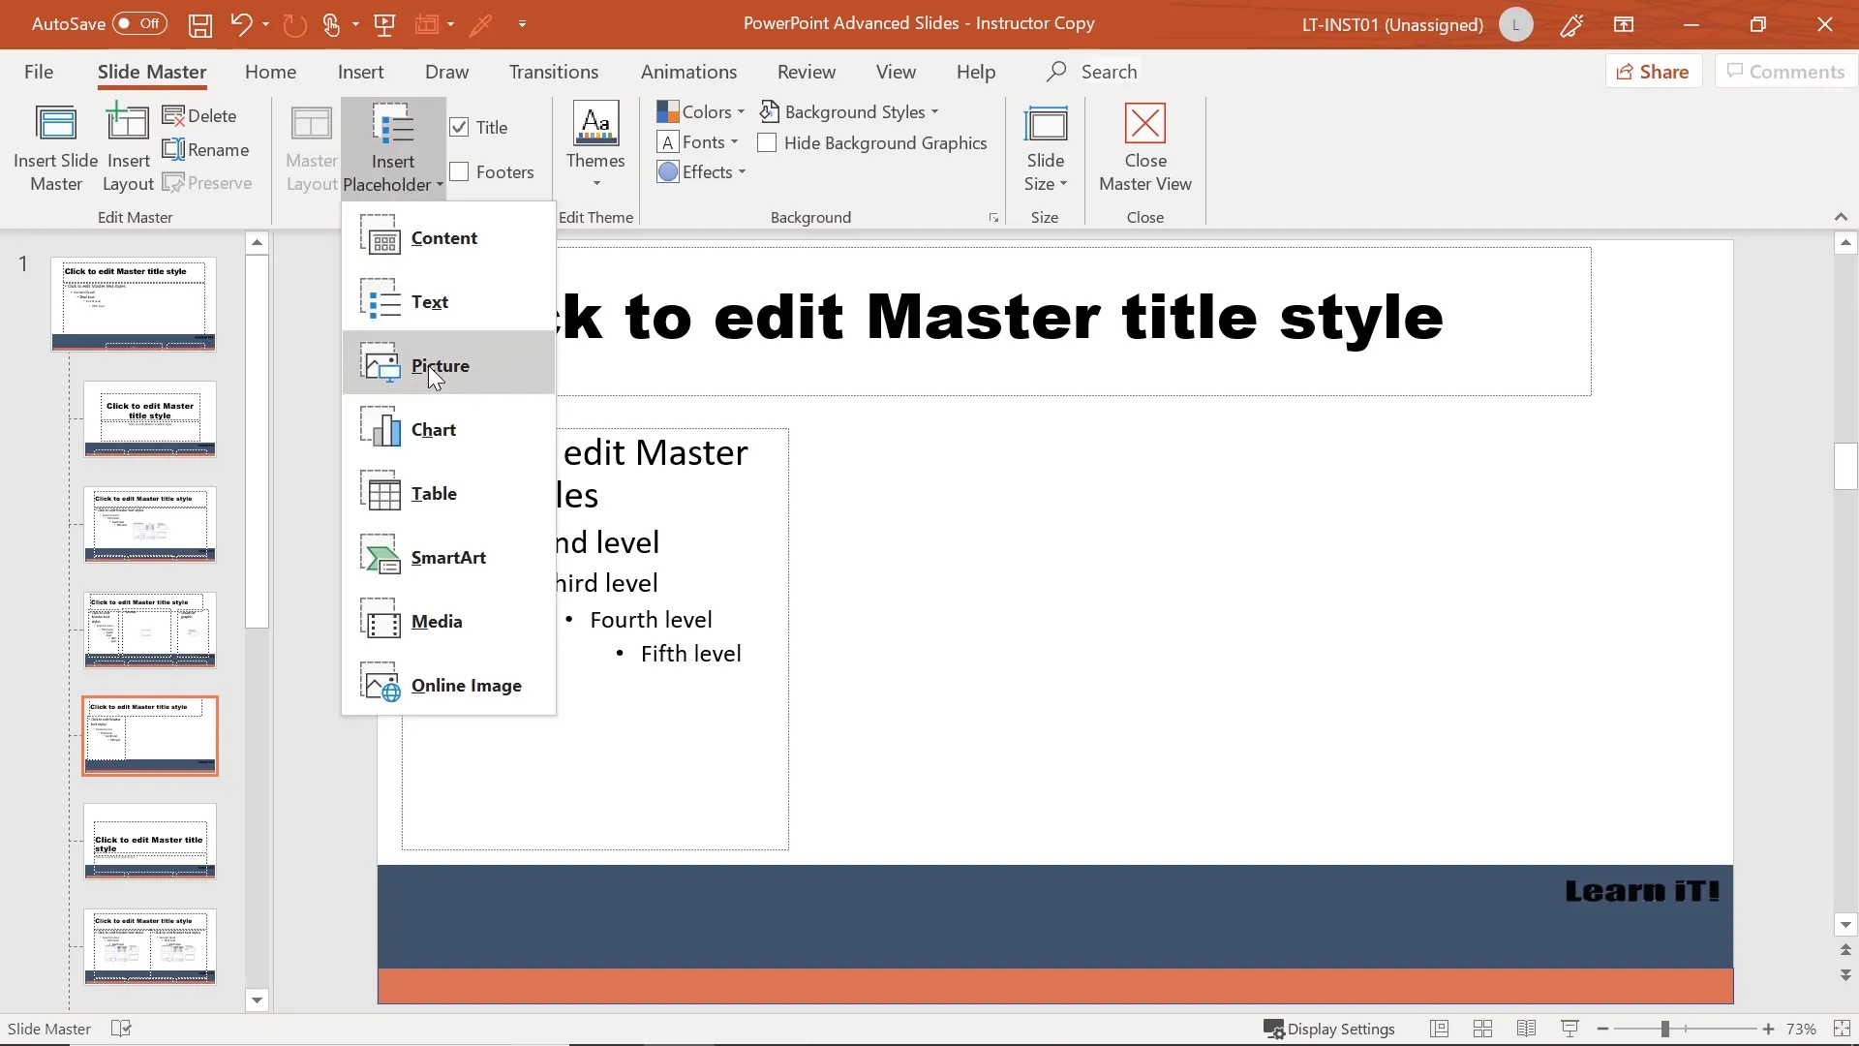The width and height of the screenshot is (1859, 1046).
Task: Click Display Settings in status bar
Action: point(1329,1029)
